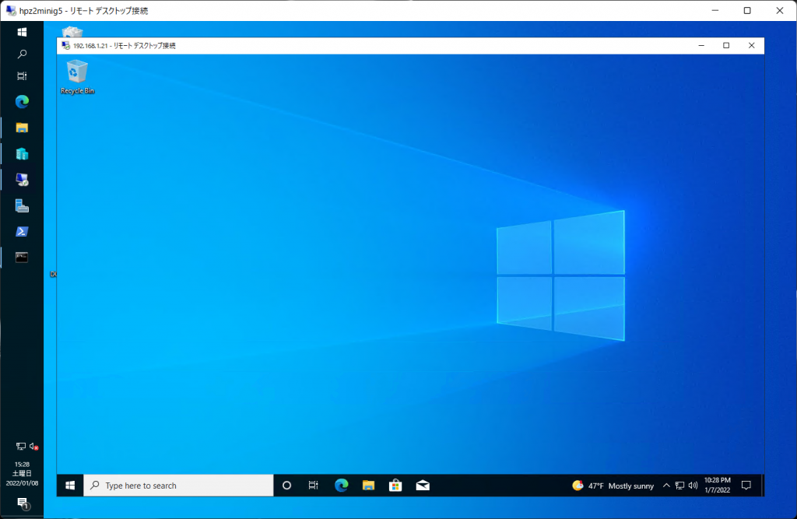Screen dimensions: 797x519
Task: Click network icon in the vertical taskbar tray
Action: (20, 447)
